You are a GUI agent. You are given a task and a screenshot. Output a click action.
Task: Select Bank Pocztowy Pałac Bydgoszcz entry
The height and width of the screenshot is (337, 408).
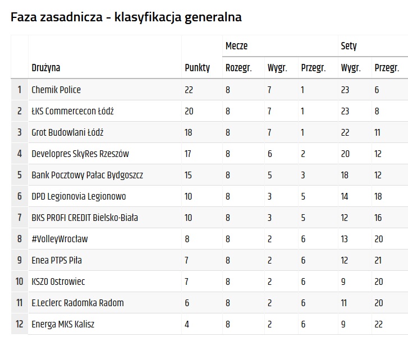[87, 175]
